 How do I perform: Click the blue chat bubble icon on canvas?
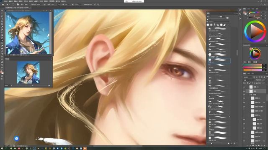17,139
